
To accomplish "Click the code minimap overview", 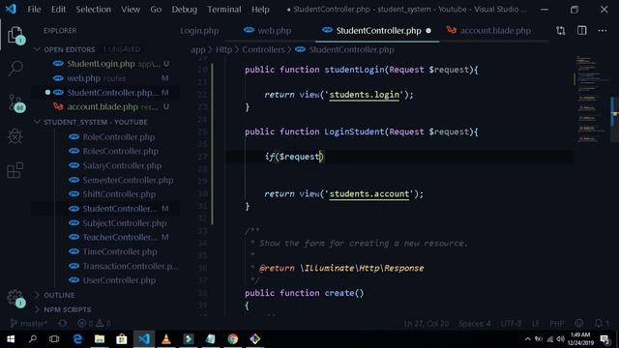I will click(x=591, y=99).
